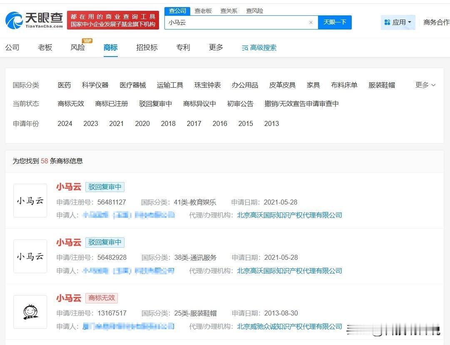450x345 pixels.
Task: Filter application year 2018
Action: click(168, 123)
